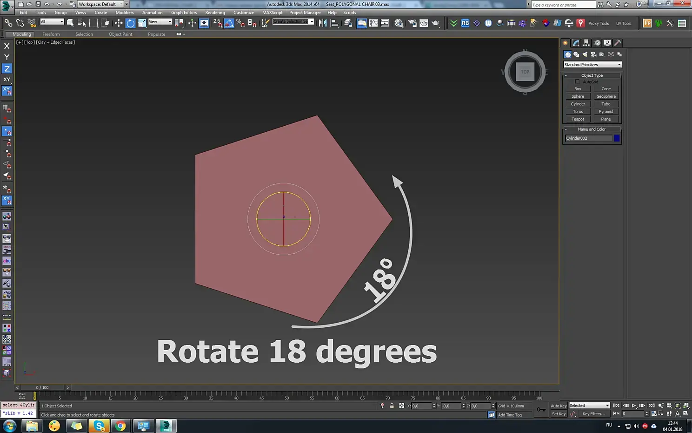Screen dimensions: 692x433
Task: Click the Angle Snap toggle icon
Action: [x=229, y=23]
